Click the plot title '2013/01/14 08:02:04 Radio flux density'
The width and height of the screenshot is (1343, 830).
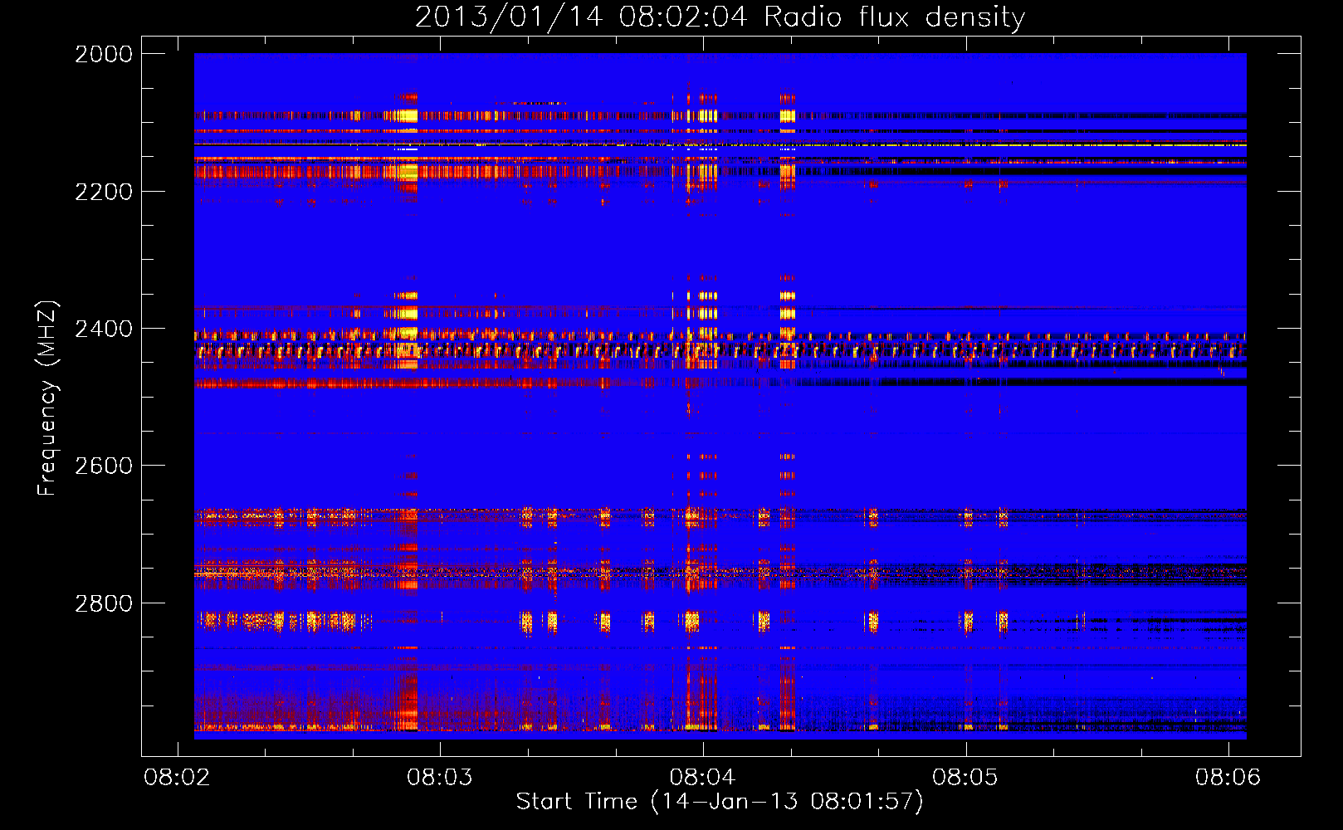[x=720, y=17]
